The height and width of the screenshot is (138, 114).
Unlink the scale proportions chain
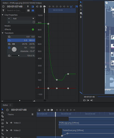14,44
